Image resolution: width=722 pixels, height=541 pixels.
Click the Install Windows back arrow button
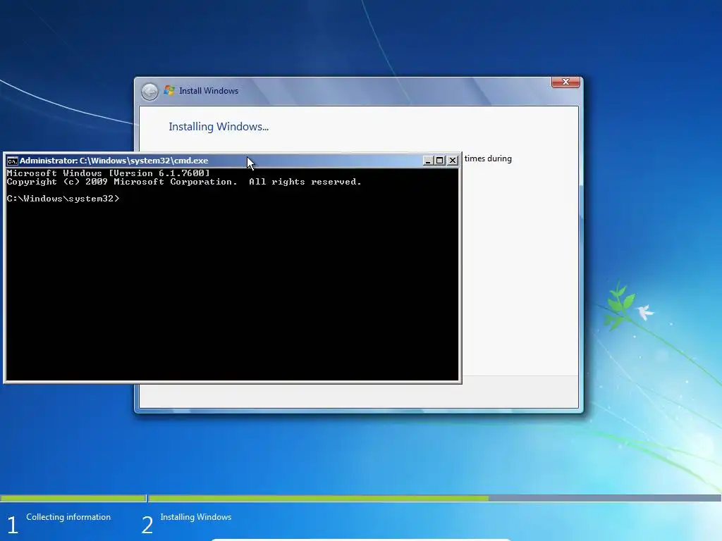pyautogui.click(x=149, y=91)
